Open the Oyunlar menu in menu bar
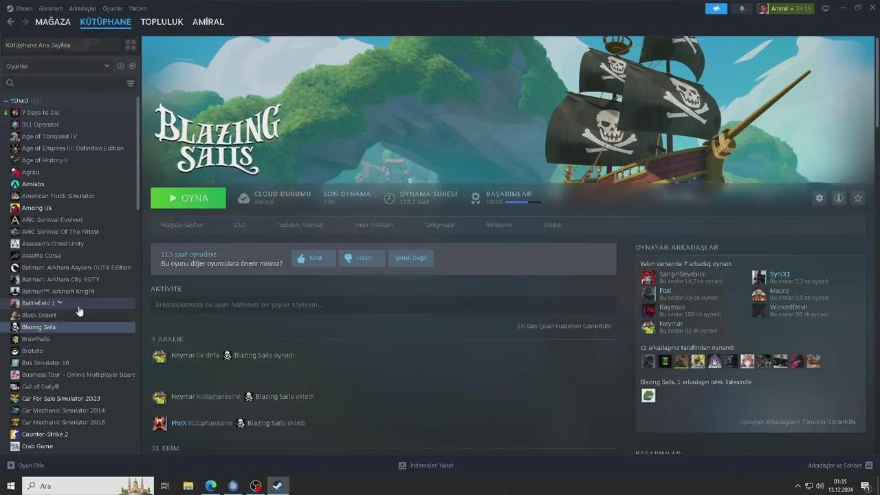This screenshot has width=880, height=495. point(113,8)
